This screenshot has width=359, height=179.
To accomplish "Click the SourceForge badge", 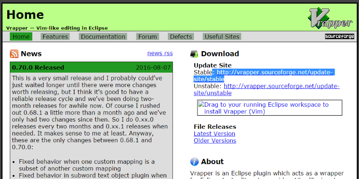I will 340,36.
